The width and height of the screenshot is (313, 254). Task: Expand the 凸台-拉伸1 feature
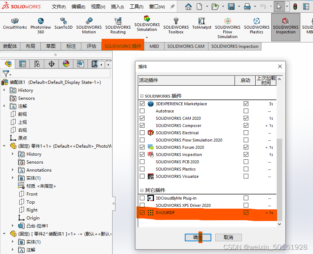13,226
